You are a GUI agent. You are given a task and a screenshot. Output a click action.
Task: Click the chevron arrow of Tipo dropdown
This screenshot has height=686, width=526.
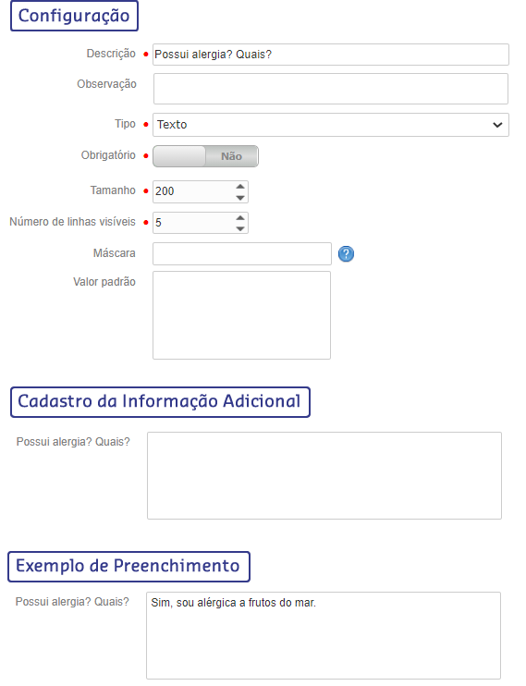(x=497, y=125)
